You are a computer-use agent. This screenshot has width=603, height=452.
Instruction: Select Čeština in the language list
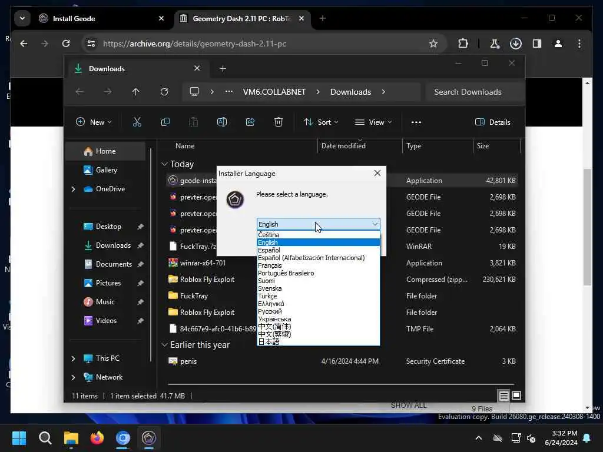point(318,234)
